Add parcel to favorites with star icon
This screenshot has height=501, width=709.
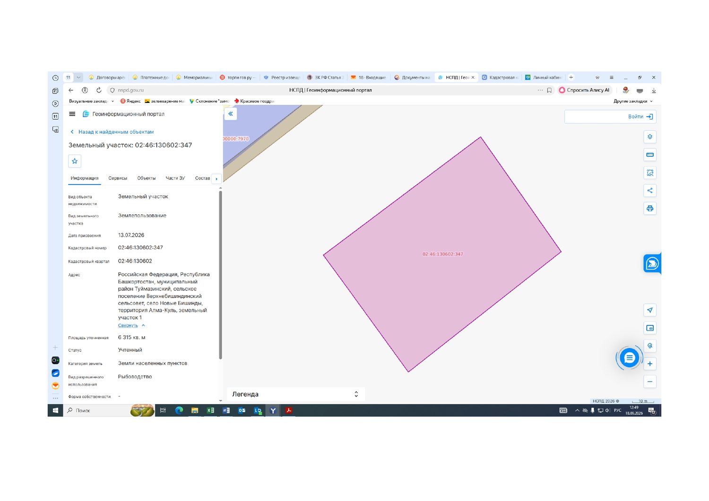pyautogui.click(x=75, y=161)
